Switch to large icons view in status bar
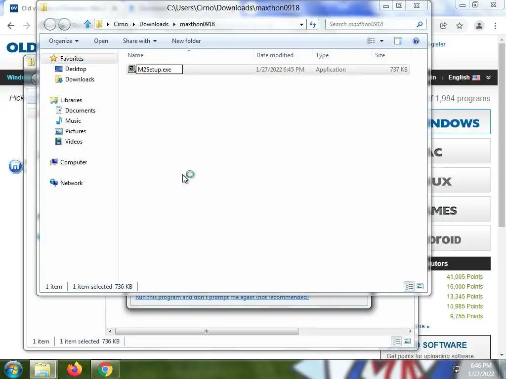Image resolution: width=506 pixels, height=379 pixels. point(420,286)
